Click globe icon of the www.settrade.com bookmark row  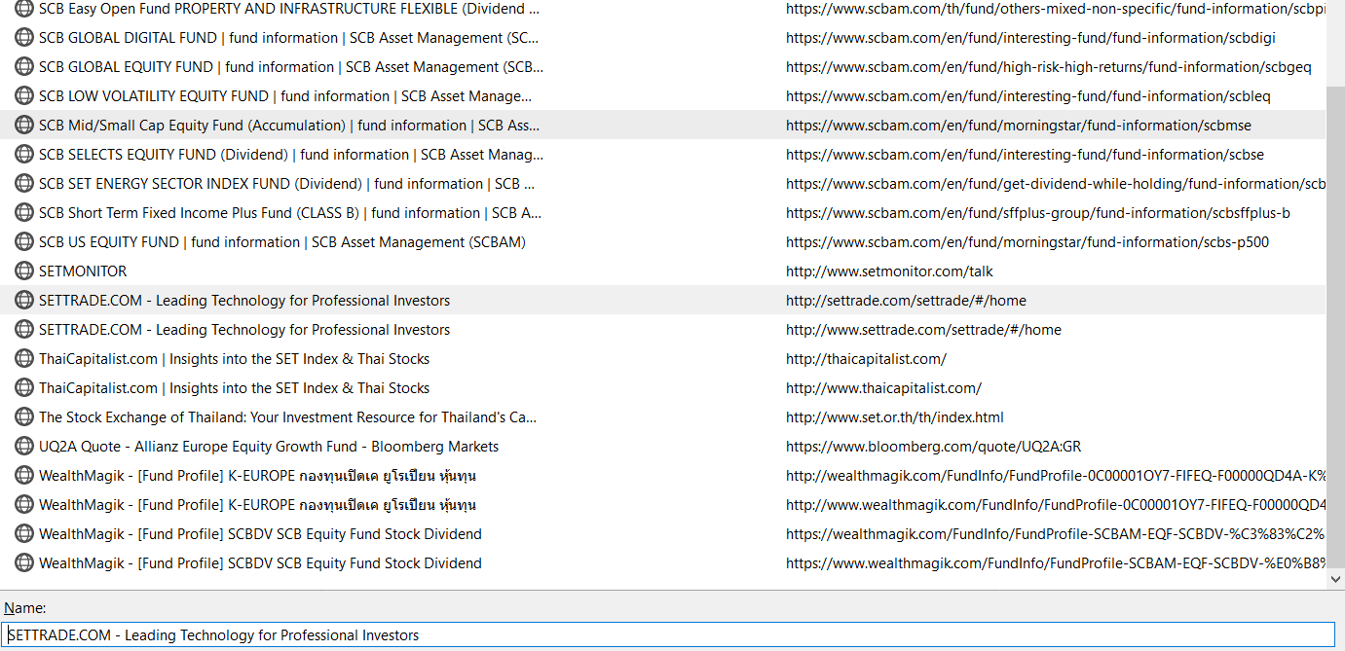(24, 330)
